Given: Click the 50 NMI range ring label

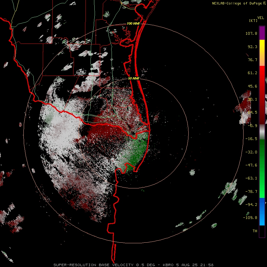Looking at the screenshot, I should coord(133,78).
